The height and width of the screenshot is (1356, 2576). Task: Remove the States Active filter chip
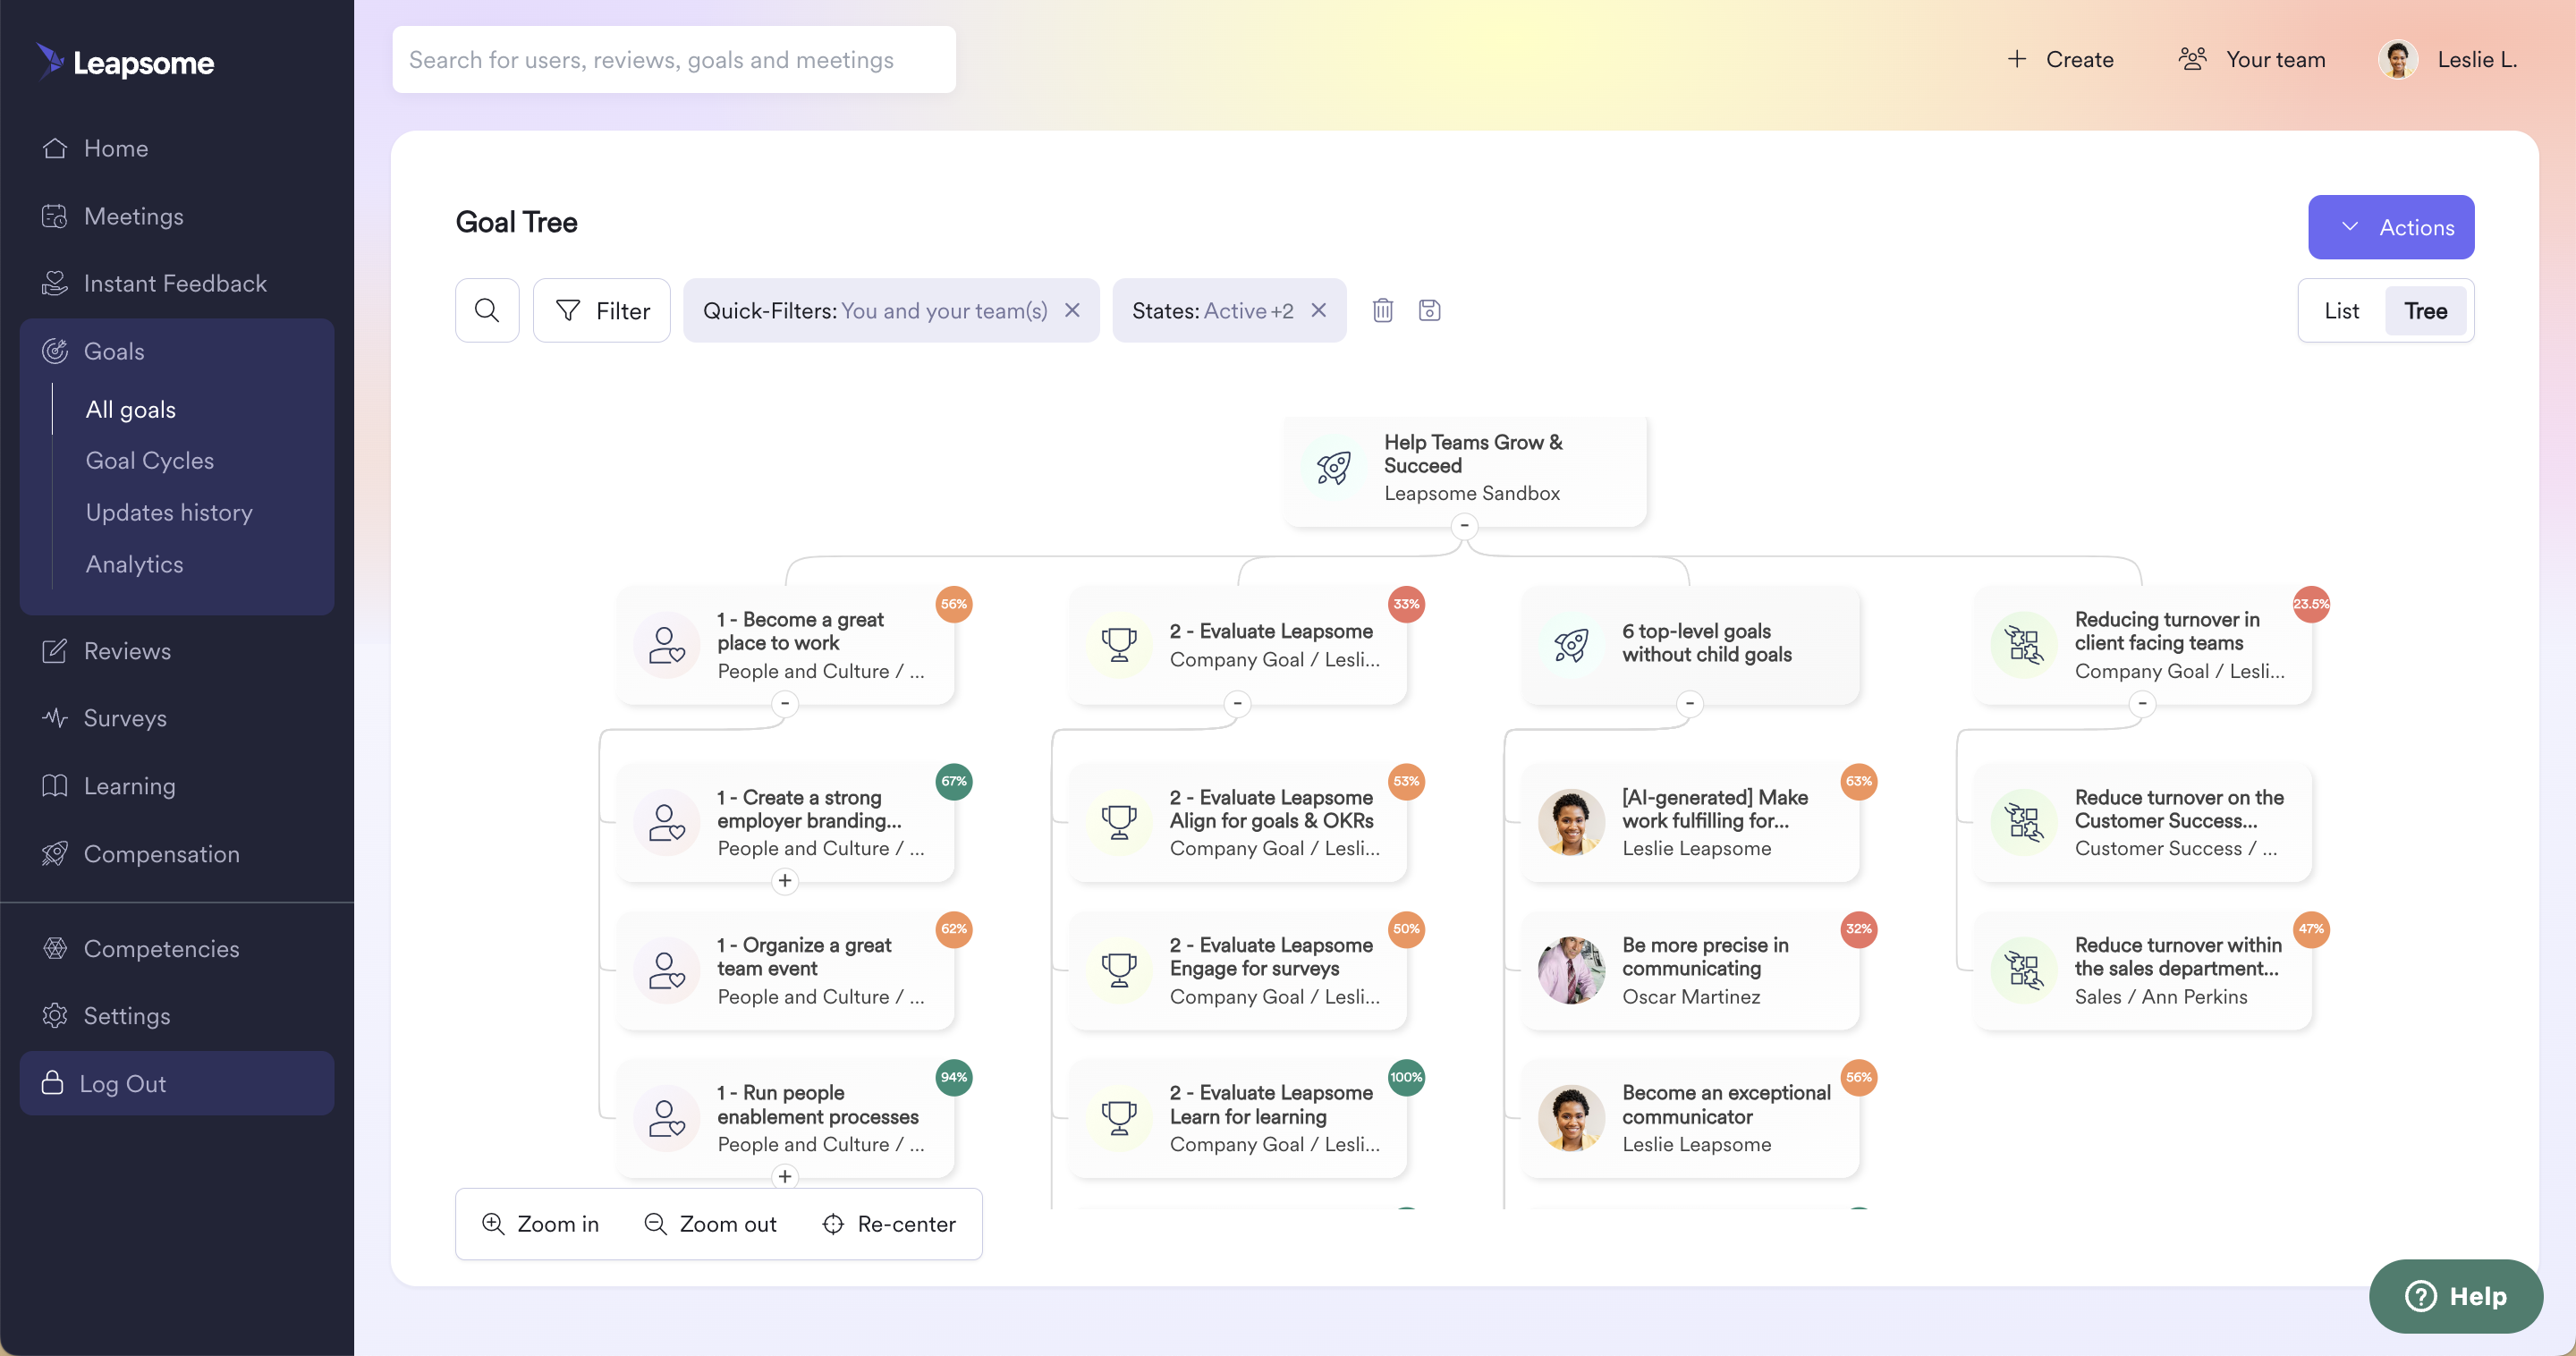tap(1319, 310)
